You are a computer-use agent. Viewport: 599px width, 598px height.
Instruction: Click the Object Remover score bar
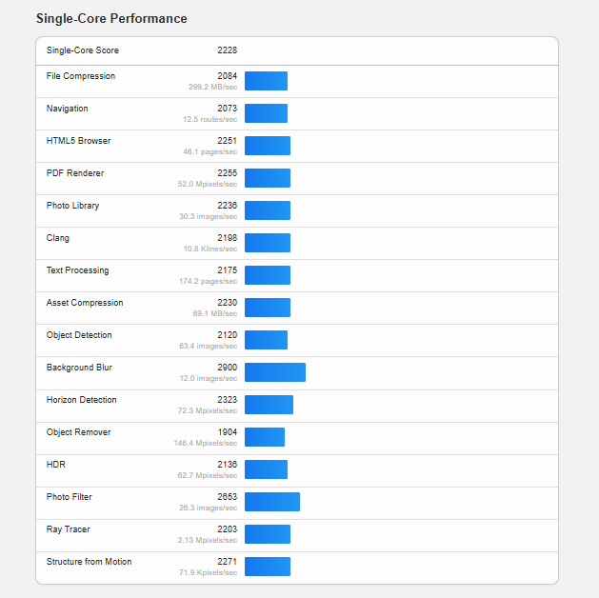(265, 437)
